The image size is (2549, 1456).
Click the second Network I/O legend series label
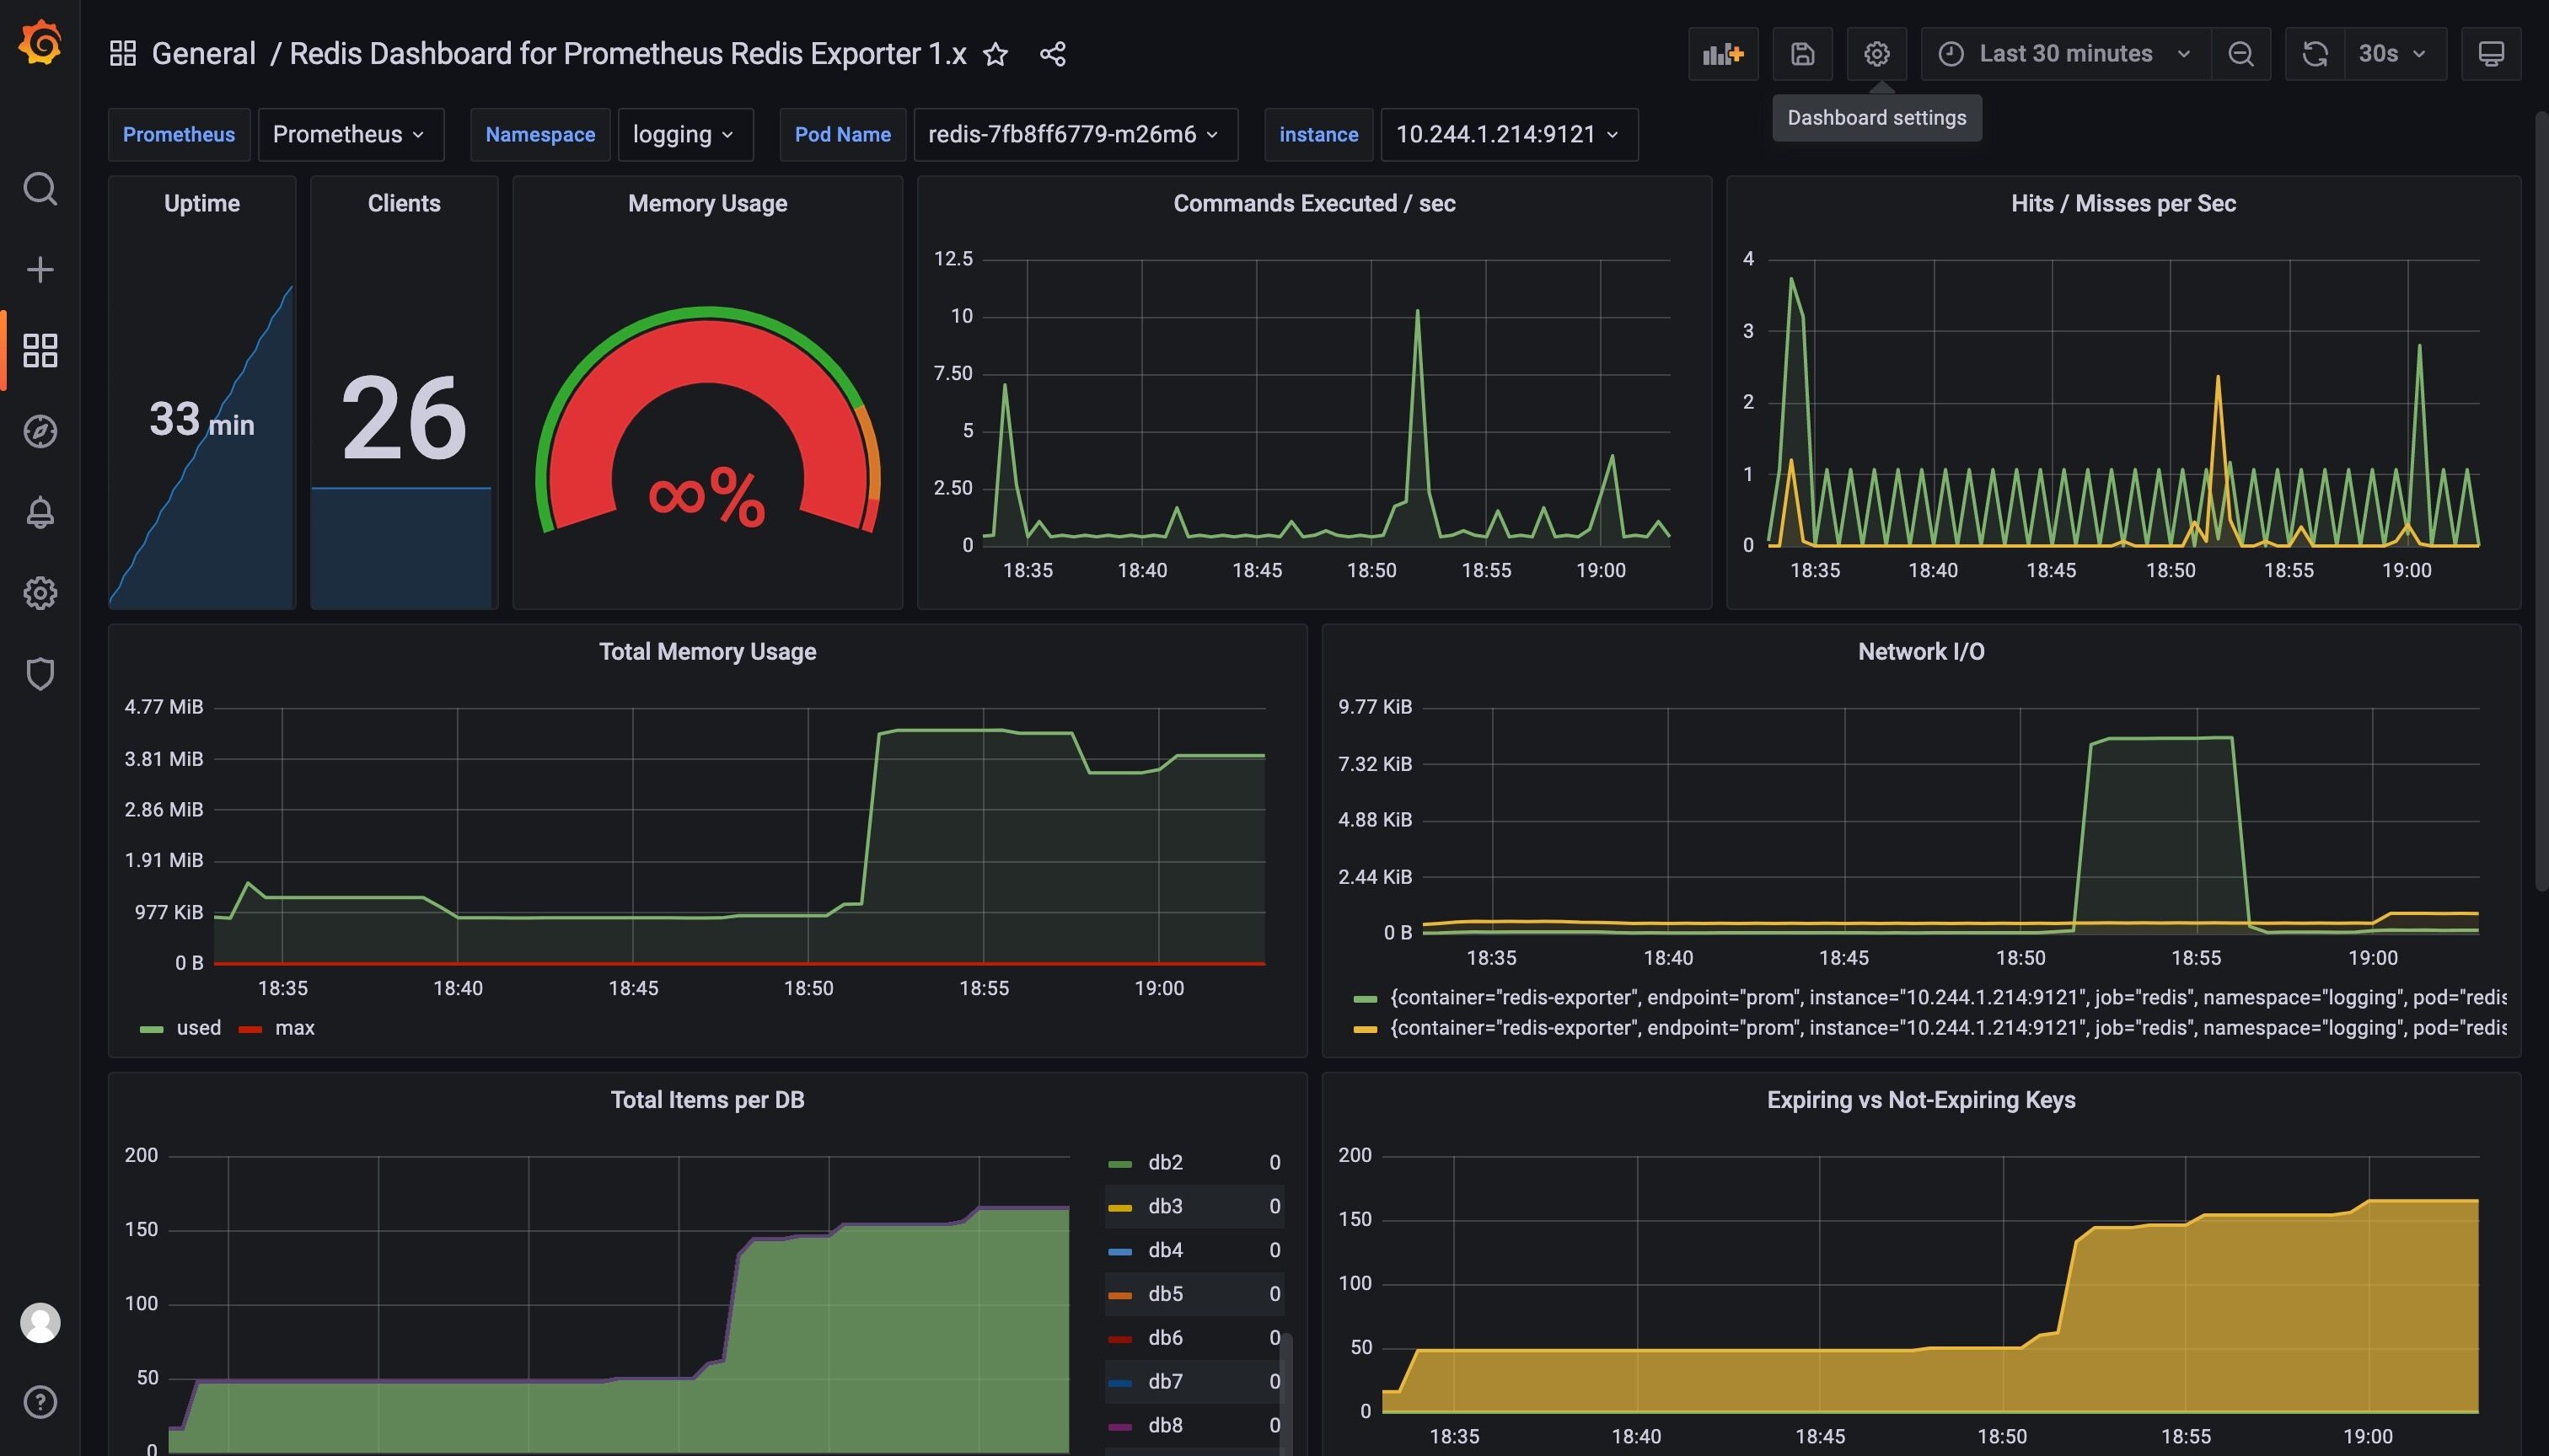click(1948, 1027)
